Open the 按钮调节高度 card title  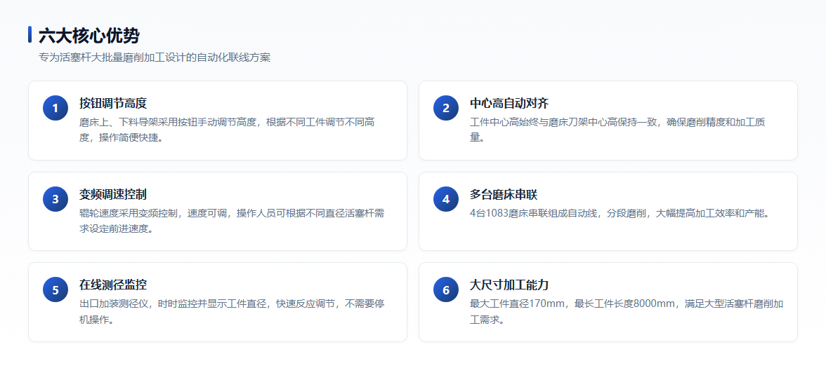tap(112, 103)
